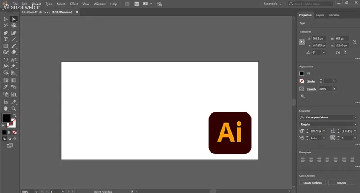Click the first paragraph align-left button
360x193 pixels.
coord(302,160)
